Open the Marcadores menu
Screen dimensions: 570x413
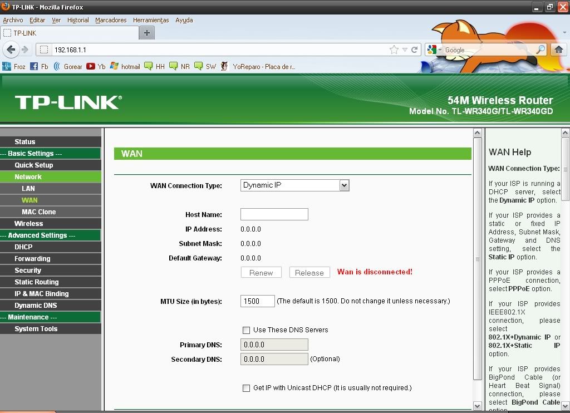[111, 20]
